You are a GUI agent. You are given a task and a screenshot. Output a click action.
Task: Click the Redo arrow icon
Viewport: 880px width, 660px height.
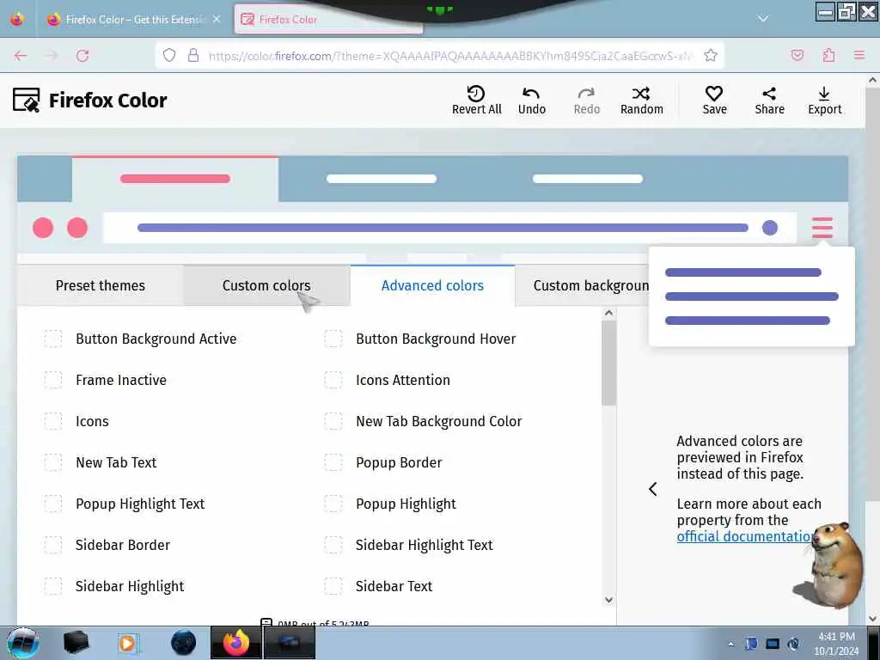586,93
